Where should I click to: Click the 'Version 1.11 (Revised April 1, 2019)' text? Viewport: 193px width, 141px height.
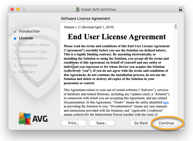point(89,27)
